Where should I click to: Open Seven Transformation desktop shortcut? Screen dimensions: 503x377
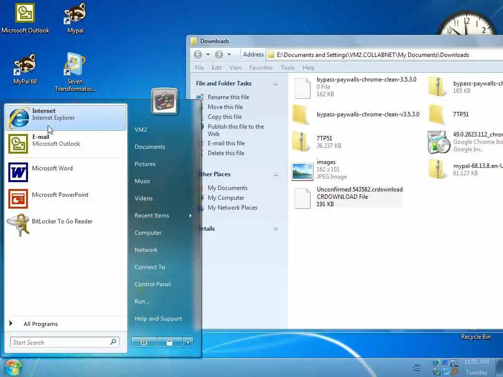pyautogui.click(x=75, y=72)
